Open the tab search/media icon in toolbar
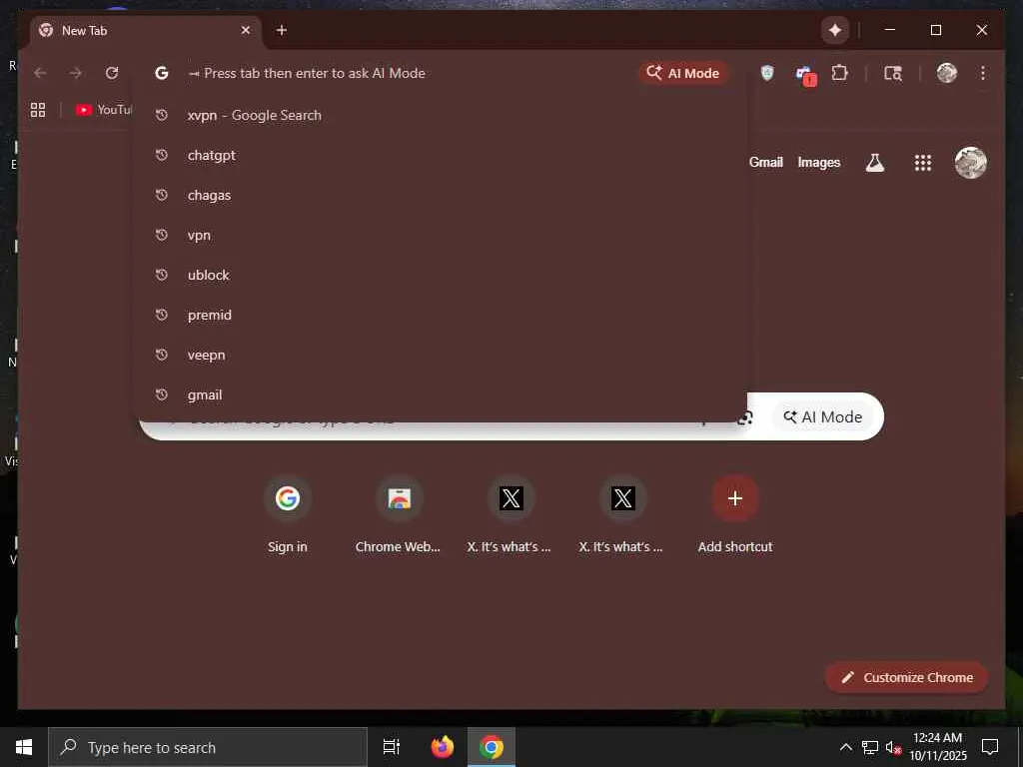The image size is (1023, 767). pos(893,73)
